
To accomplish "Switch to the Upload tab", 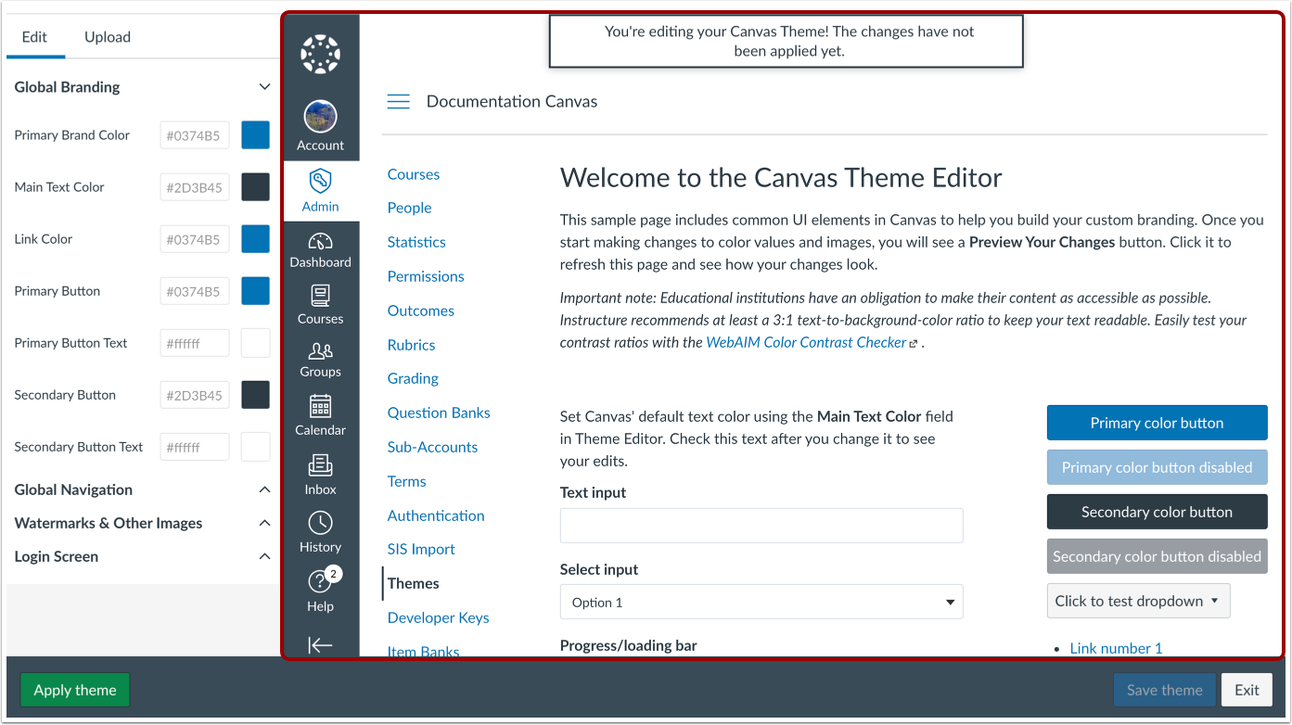I will pyautogui.click(x=107, y=37).
